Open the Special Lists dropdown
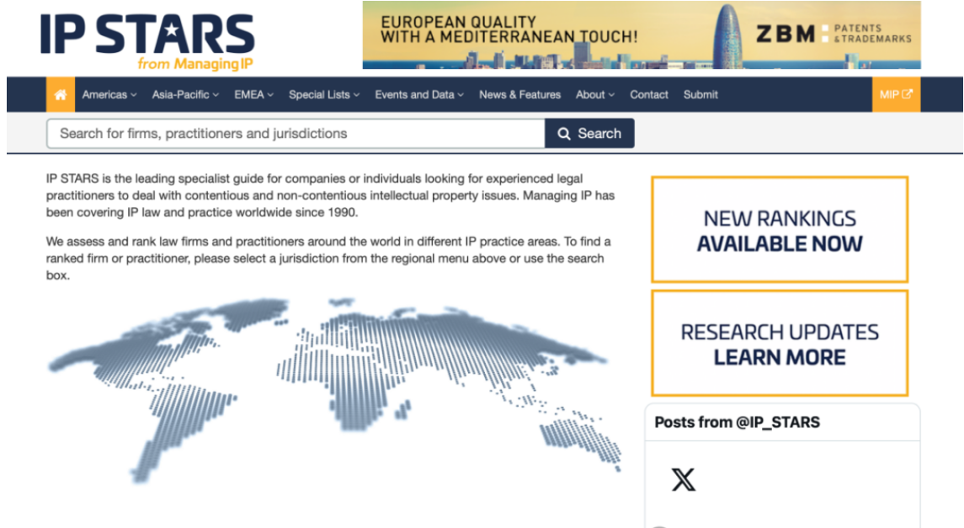Viewport: 964px width, 528px height. click(324, 94)
